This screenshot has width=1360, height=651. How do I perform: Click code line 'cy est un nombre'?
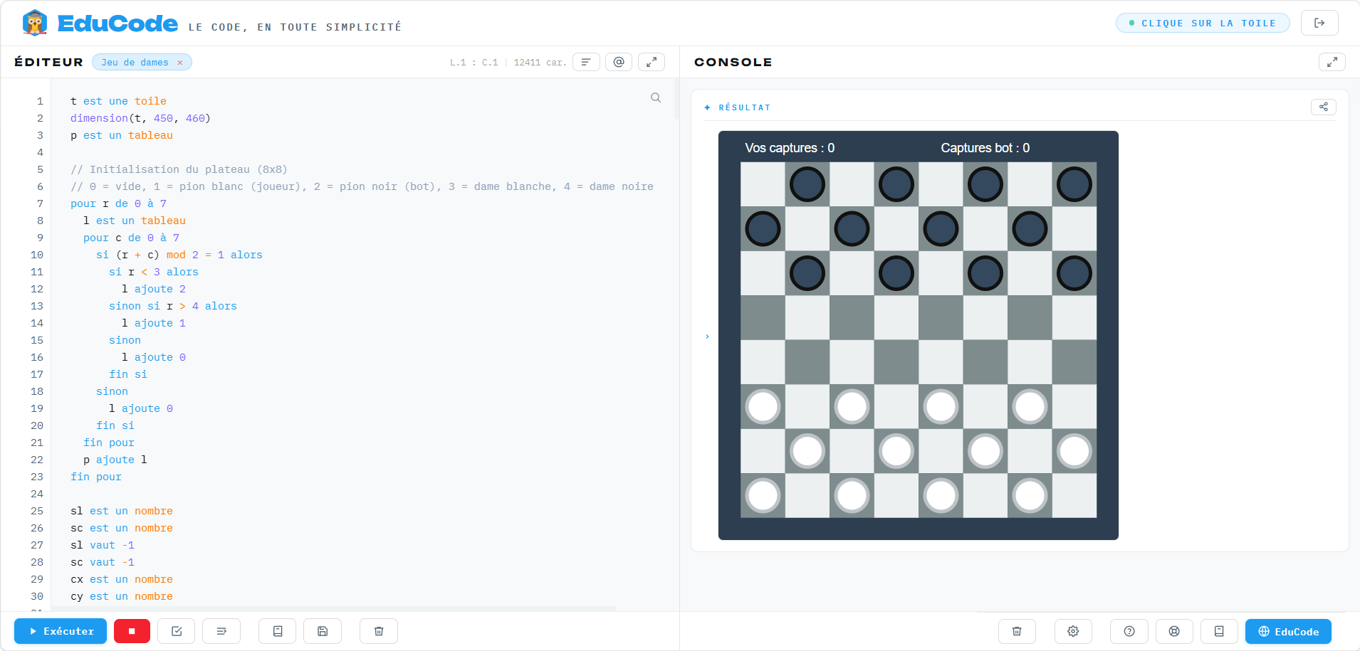(122, 596)
